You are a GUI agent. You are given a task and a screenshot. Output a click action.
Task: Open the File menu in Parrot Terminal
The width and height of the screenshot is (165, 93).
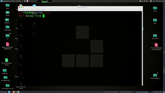pos(20,10)
